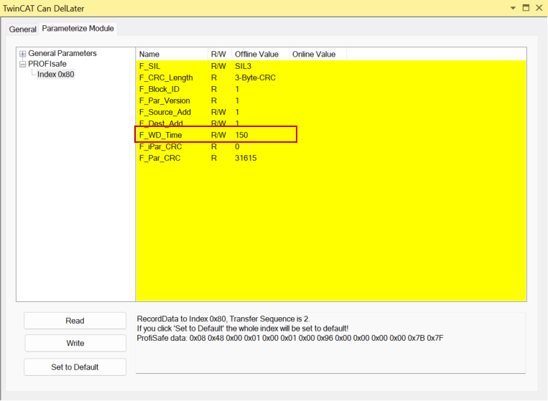548x401 pixels.
Task: Click the Write button
Action: pyautogui.click(x=75, y=343)
